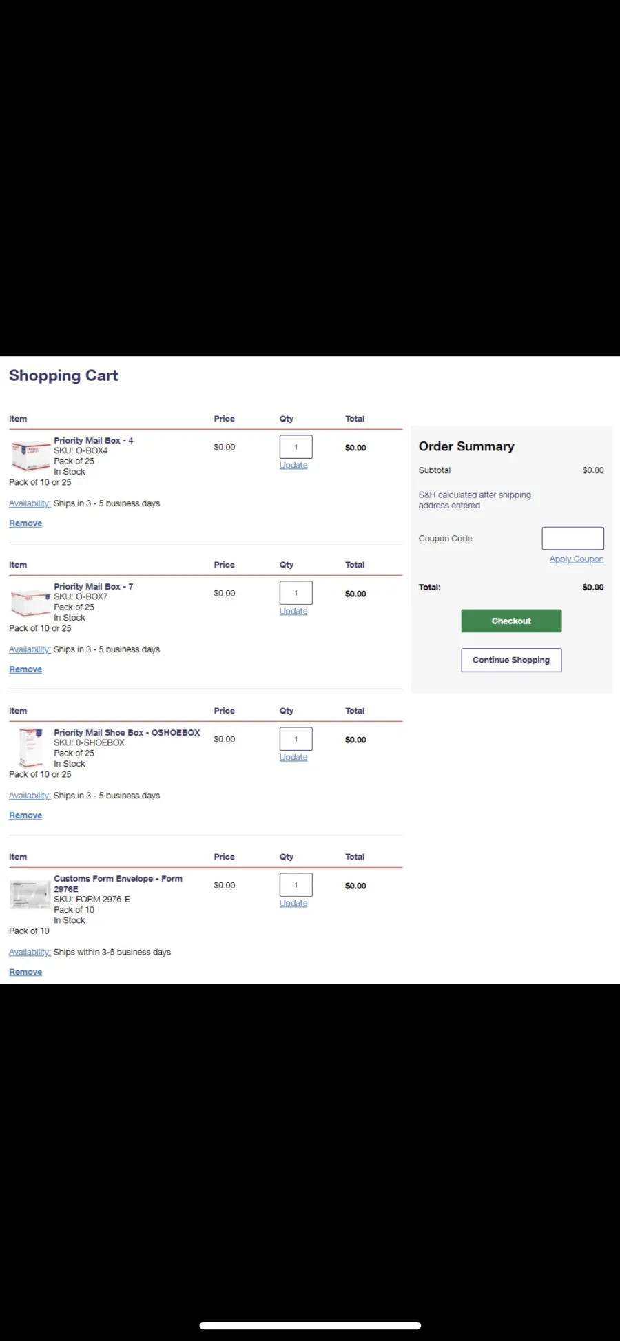Open Availability link for Priority Mail Box - 7
The width and height of the screenshot is (620, 1341).
[30, 649]
